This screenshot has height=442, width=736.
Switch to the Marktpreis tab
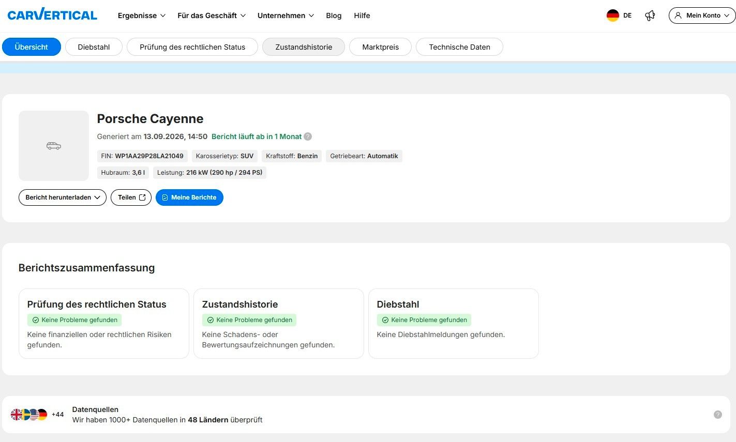coord(381,47)
